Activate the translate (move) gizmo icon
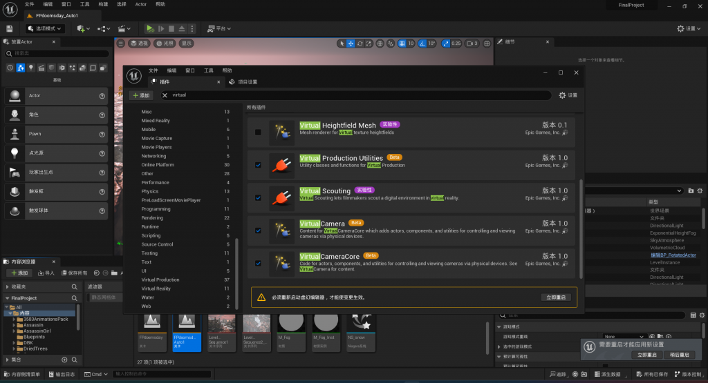The width and height of the screenshot is (708, 383). point(351,43)
